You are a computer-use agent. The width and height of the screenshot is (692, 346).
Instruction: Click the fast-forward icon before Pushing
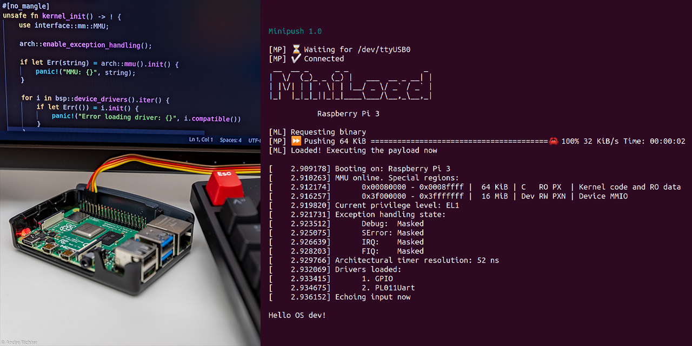[x=296, y=141]
